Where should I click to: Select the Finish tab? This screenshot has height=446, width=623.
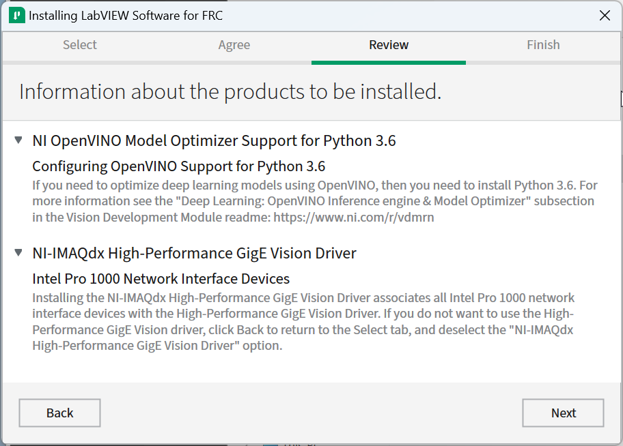coord(543,44)
